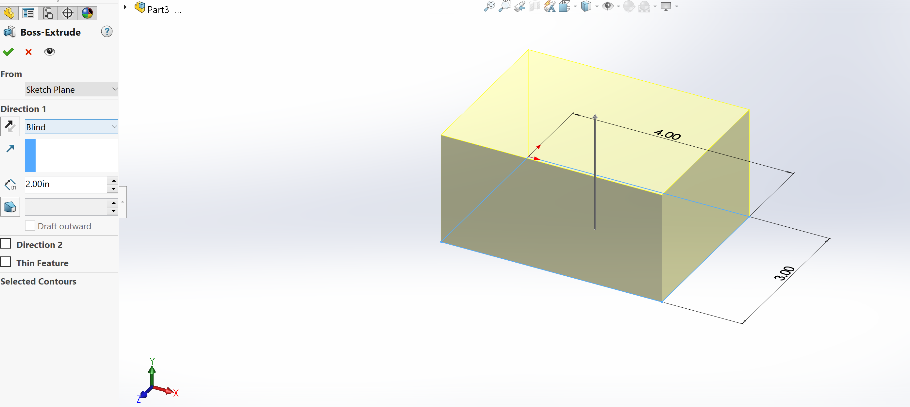Click the Z axis of the triad
Screen dimensions: 910x407
[143, 395]
